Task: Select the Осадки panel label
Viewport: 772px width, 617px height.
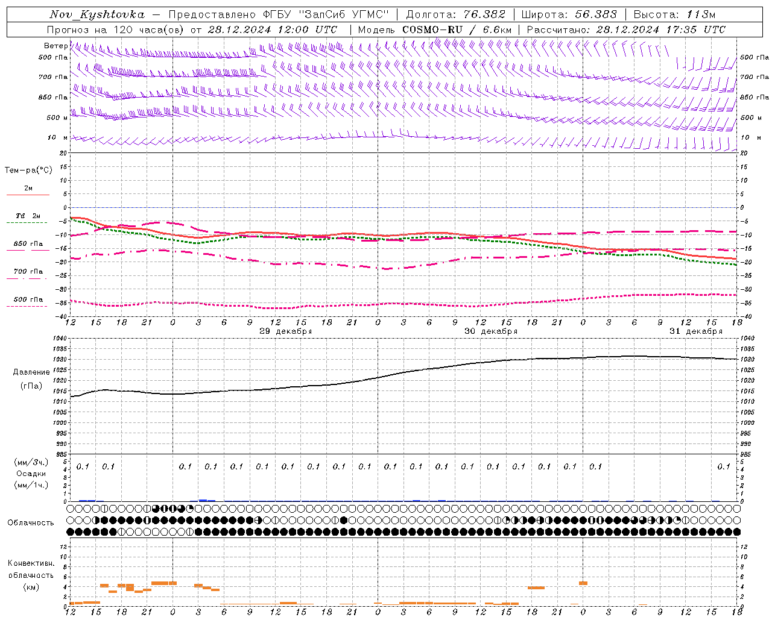Action: pos(31,474)
